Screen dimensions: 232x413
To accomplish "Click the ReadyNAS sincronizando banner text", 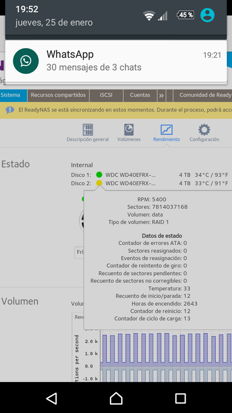I will pyautogui.click(x=125, y=110).
